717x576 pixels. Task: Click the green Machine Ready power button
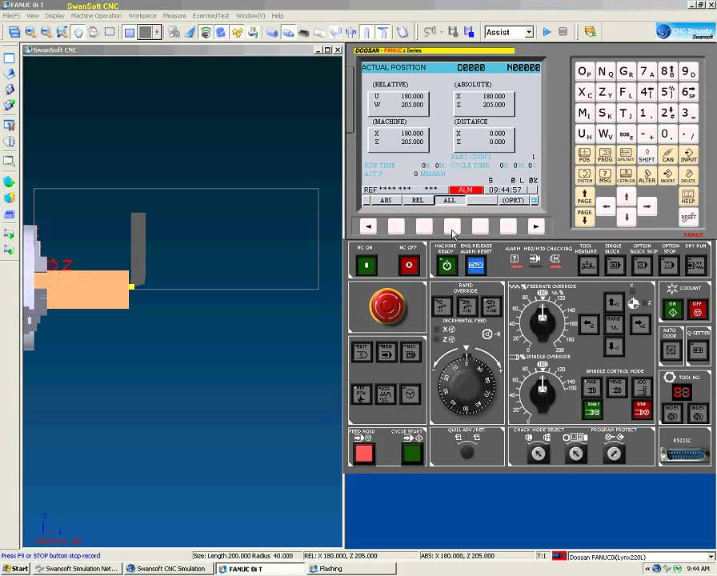pyautogui.click(x=447, y=266)
